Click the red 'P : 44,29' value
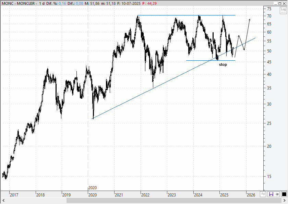The height and width of the screenshot is (204, 288). click(149, 3)
